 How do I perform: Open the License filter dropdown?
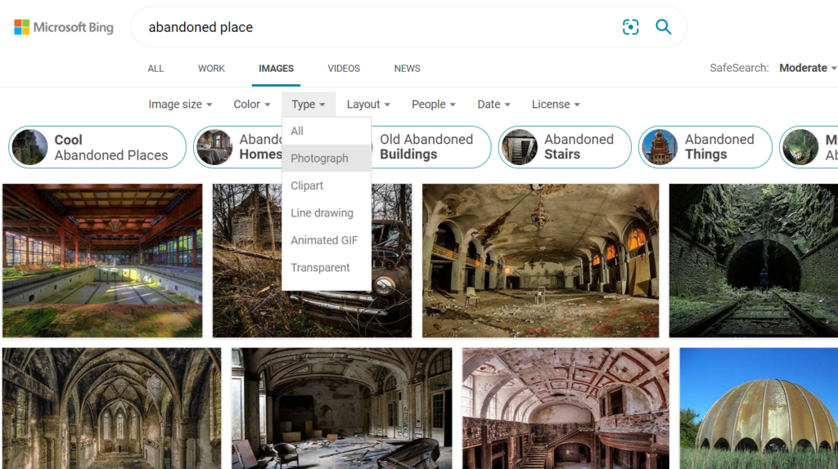coord(556,105)
